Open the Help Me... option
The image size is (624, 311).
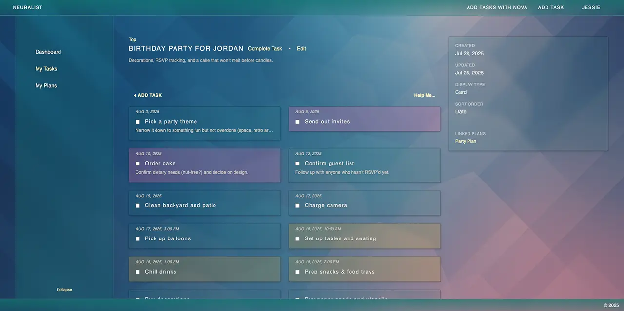[x=424, y=95]
